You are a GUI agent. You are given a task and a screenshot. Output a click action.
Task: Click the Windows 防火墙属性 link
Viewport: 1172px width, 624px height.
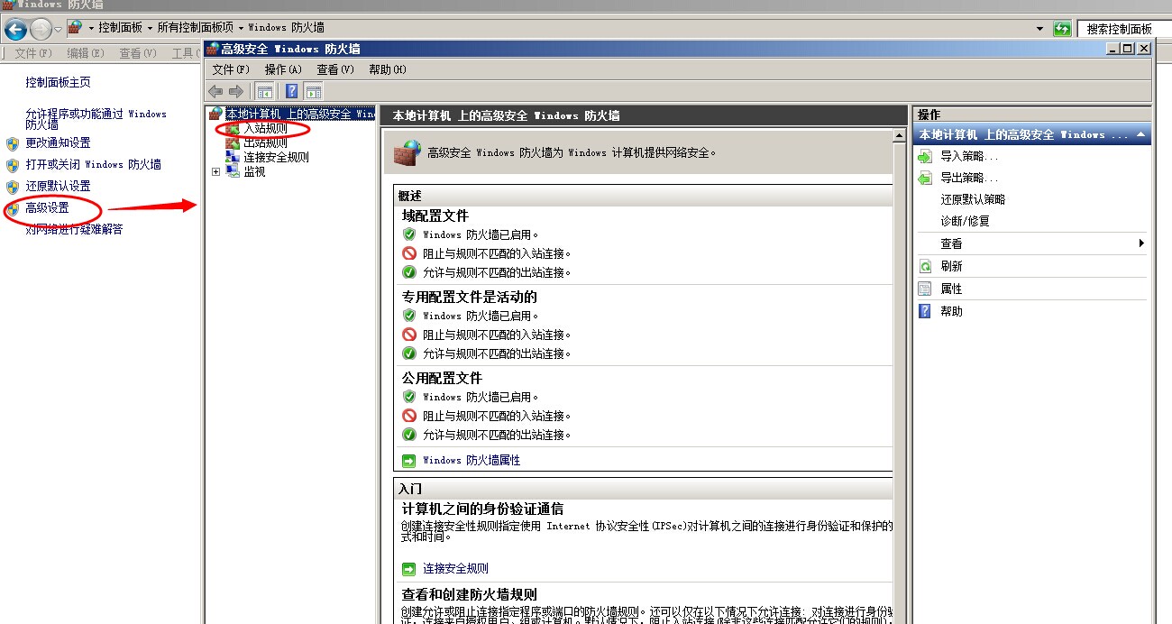point(472,460)
